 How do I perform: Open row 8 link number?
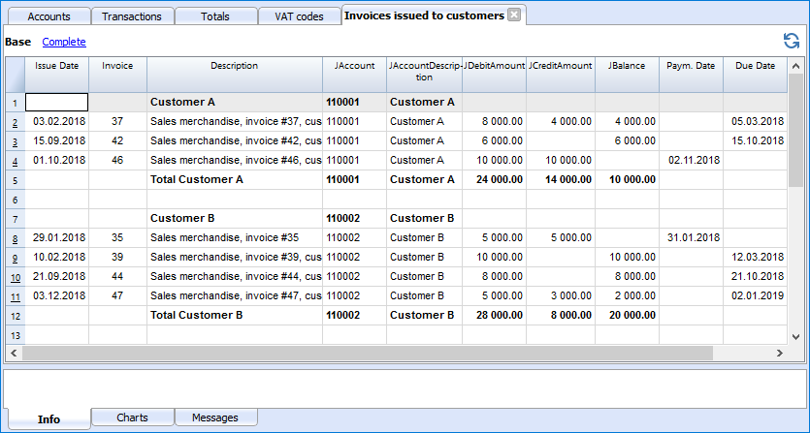click(x=15, y=238)
